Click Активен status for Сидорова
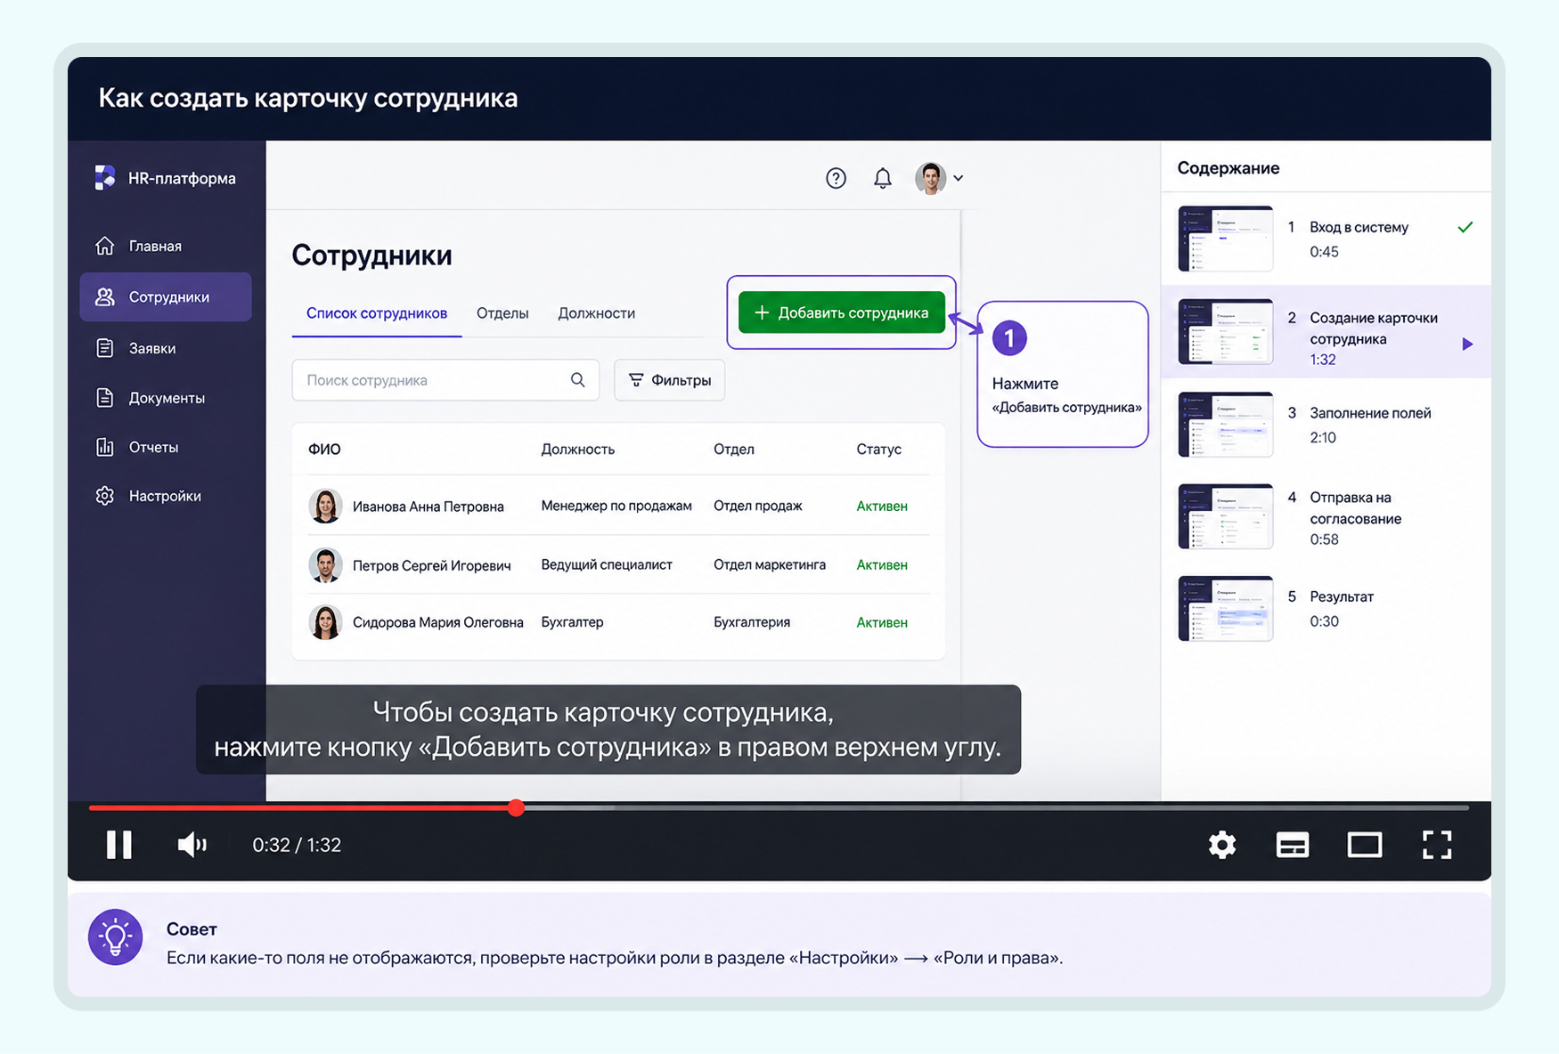Viewport: 1559px width, 1054px height. [881, 622]
